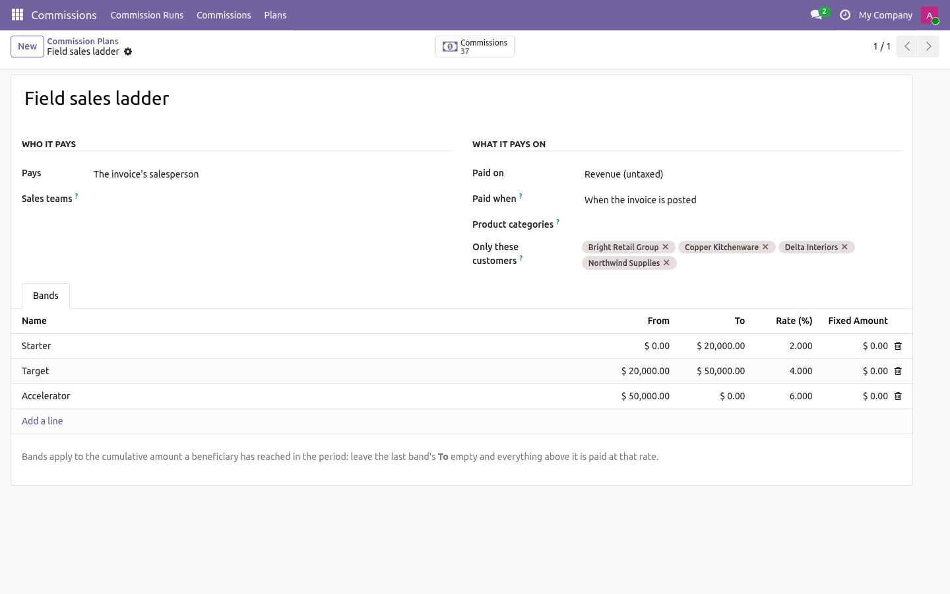Viewport: 950px width, 594px height.
Task: Open the Pays selection dropdown
Action: tap(272, 174)
